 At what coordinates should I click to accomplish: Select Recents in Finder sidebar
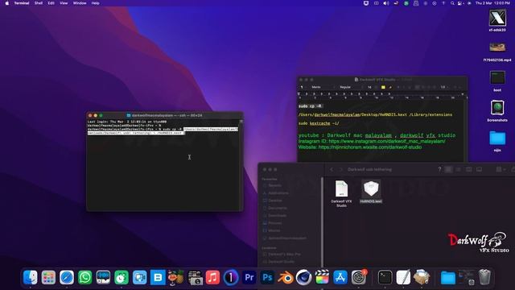275,185
